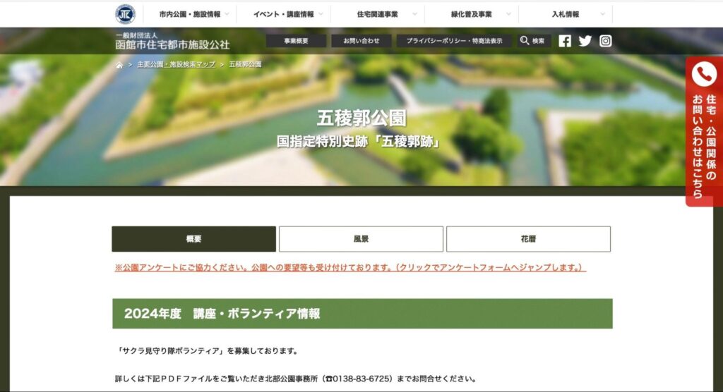The image size is (723, 392).
Task: Click the home icon in breadcrumb
Action: (x=119, y=65)
